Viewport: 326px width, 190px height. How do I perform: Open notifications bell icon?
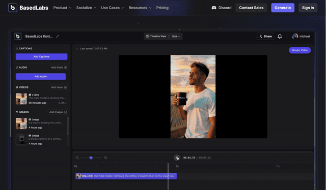pyautogui.click(x=280, y=36)
